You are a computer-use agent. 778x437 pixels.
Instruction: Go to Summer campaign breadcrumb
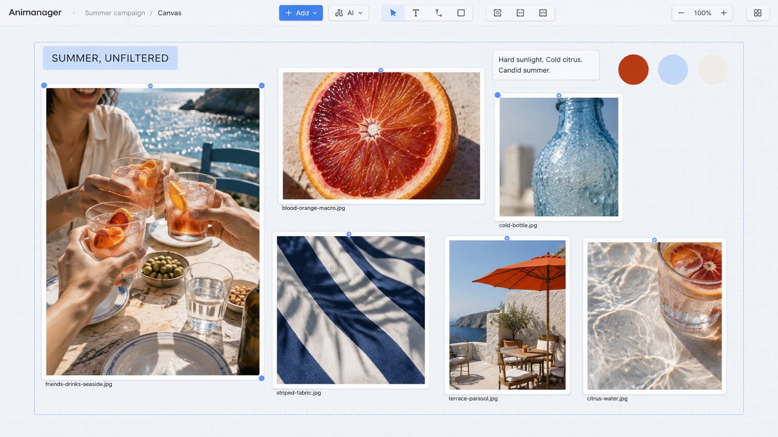coord(115,13)
